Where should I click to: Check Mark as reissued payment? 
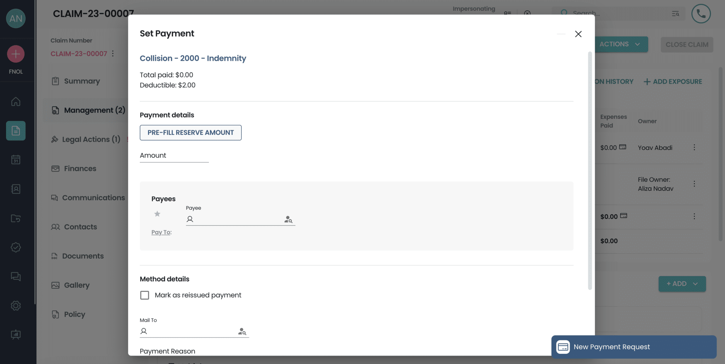click(145, 295)
